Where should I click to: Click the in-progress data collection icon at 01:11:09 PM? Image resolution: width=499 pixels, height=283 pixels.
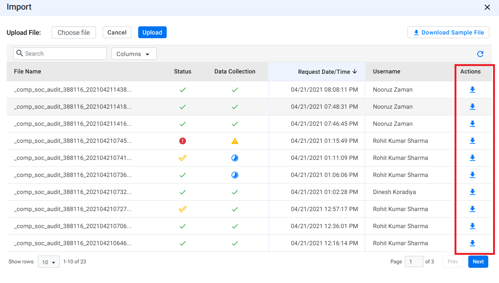[235, 158]
